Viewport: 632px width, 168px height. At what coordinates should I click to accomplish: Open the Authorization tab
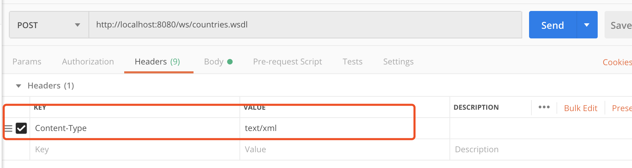88,62
